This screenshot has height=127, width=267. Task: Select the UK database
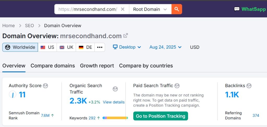[x=66, y=47]
